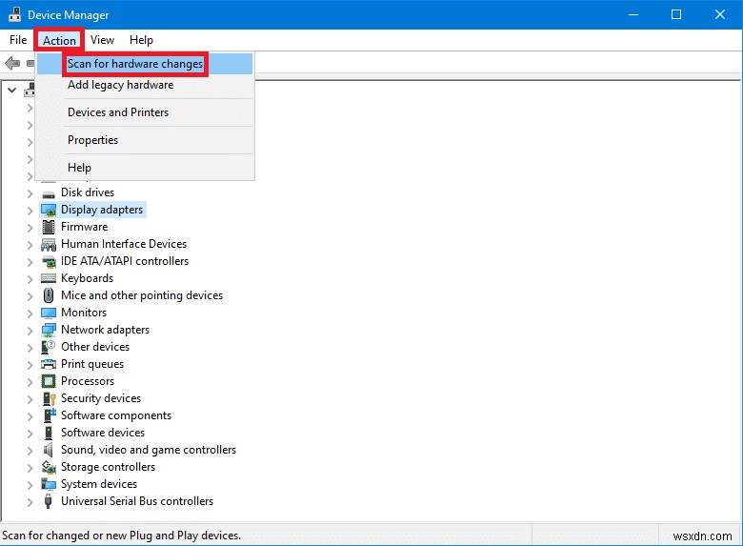Open the File menu
Viewport: 743px width, 546px height.
pos(18,40)
